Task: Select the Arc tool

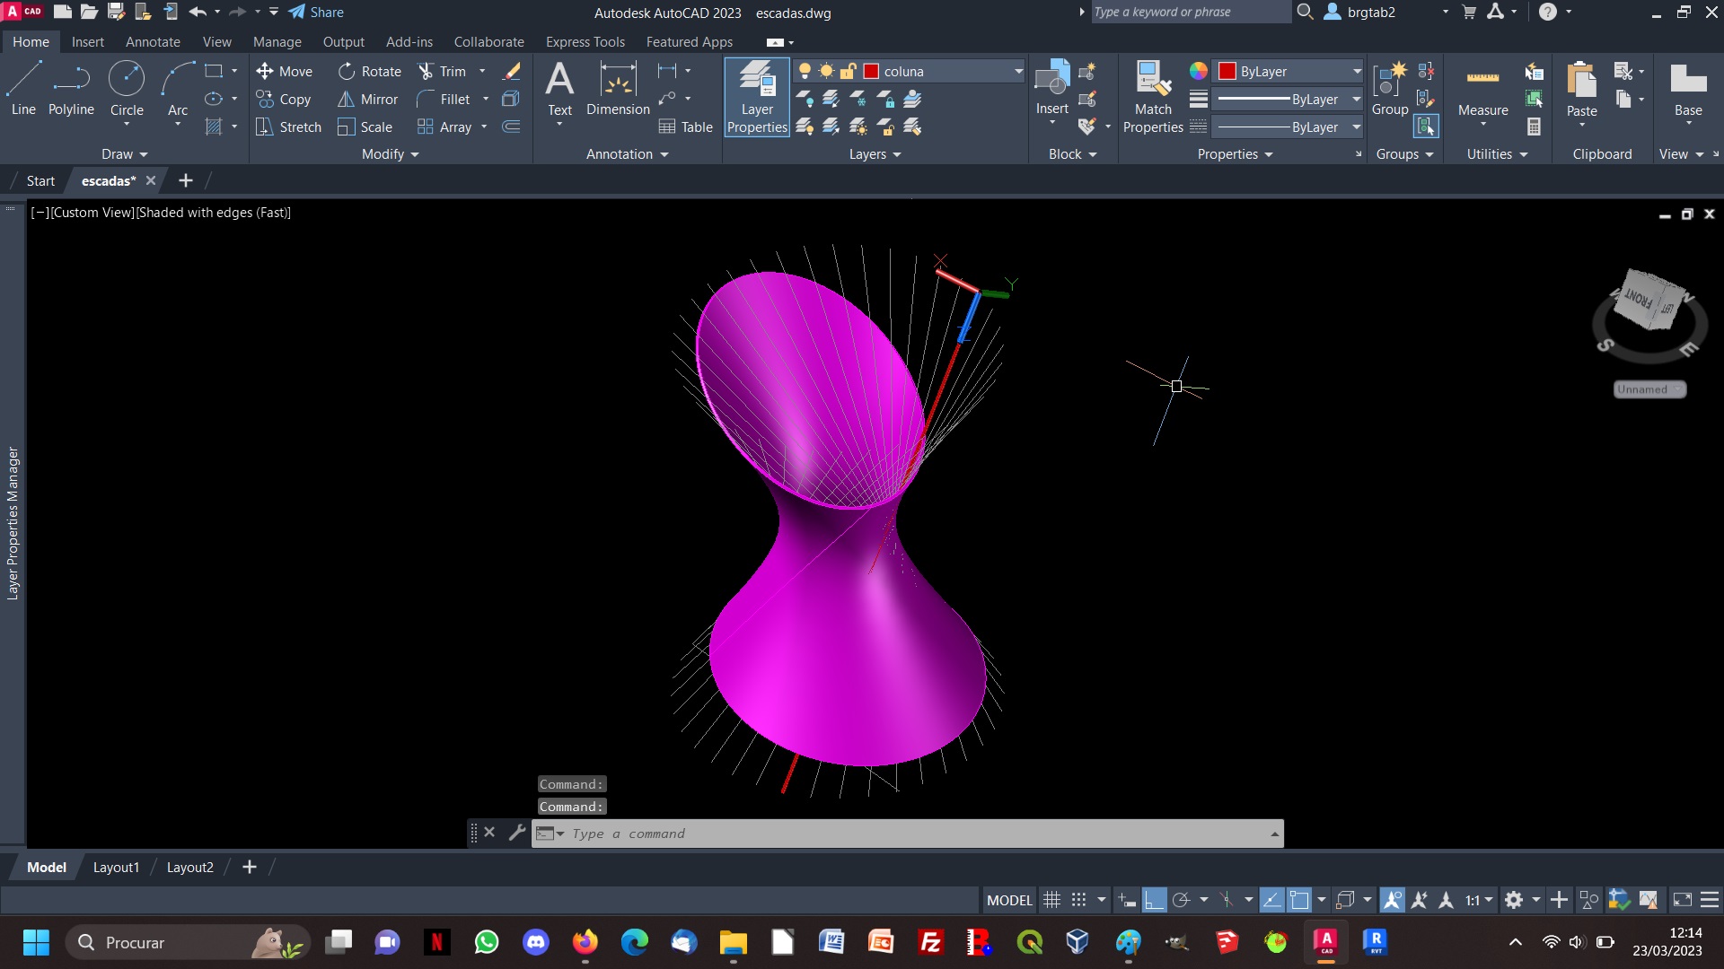Action: click(178, 89)
